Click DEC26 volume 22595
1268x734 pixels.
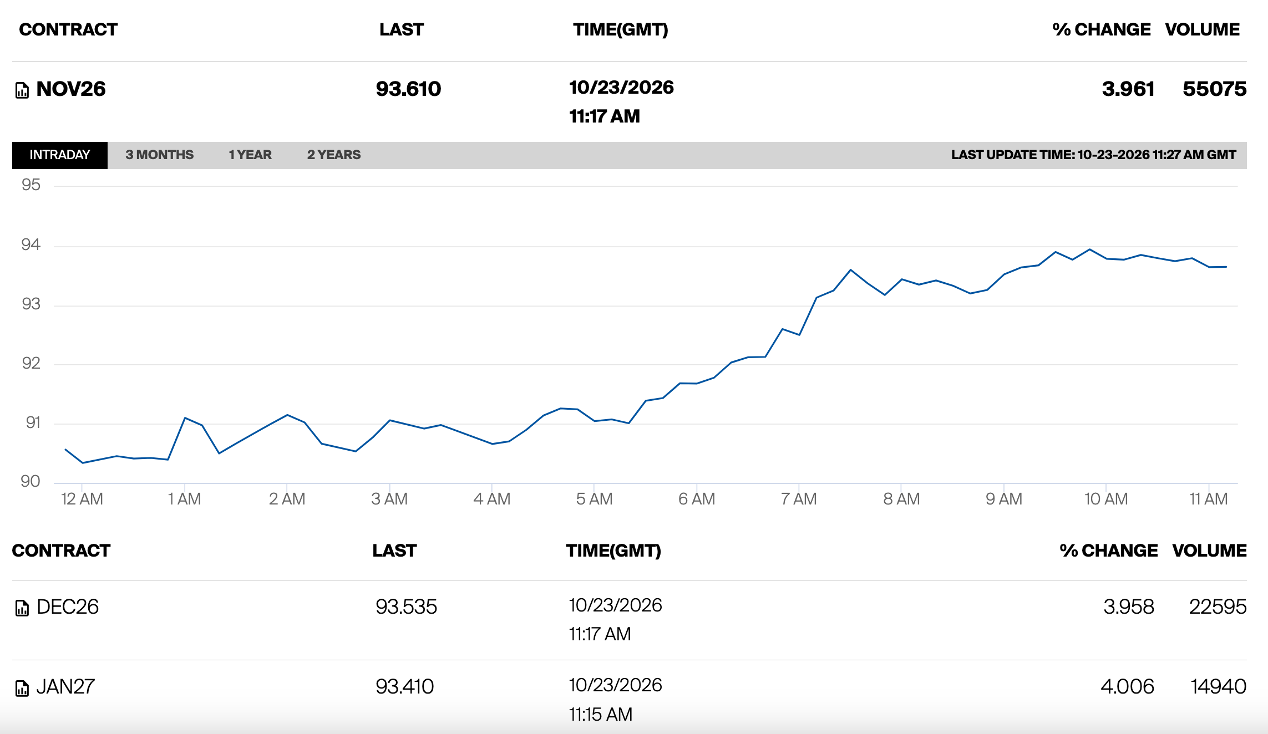point(1218,607)
